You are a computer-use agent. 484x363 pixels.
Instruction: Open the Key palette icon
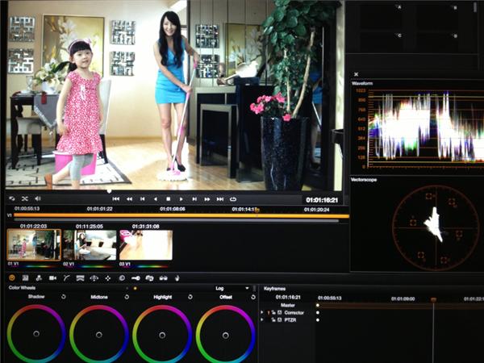point(136,278)
